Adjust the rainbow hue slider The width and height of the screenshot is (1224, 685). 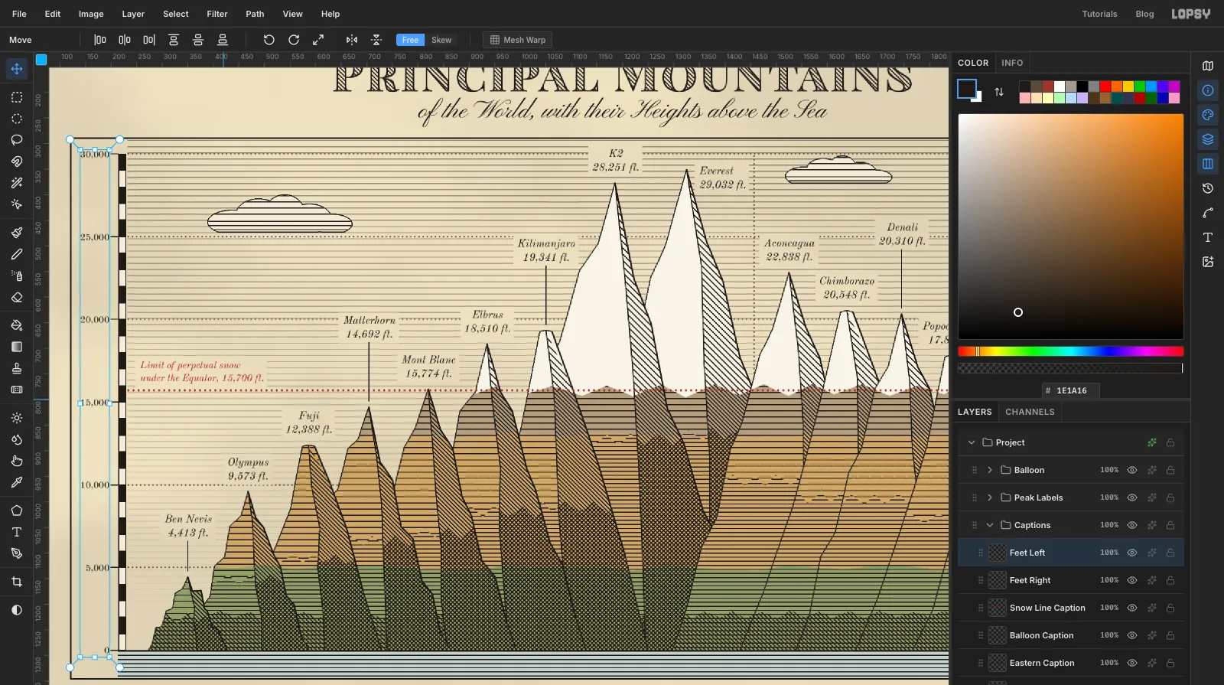(1071, 351)
